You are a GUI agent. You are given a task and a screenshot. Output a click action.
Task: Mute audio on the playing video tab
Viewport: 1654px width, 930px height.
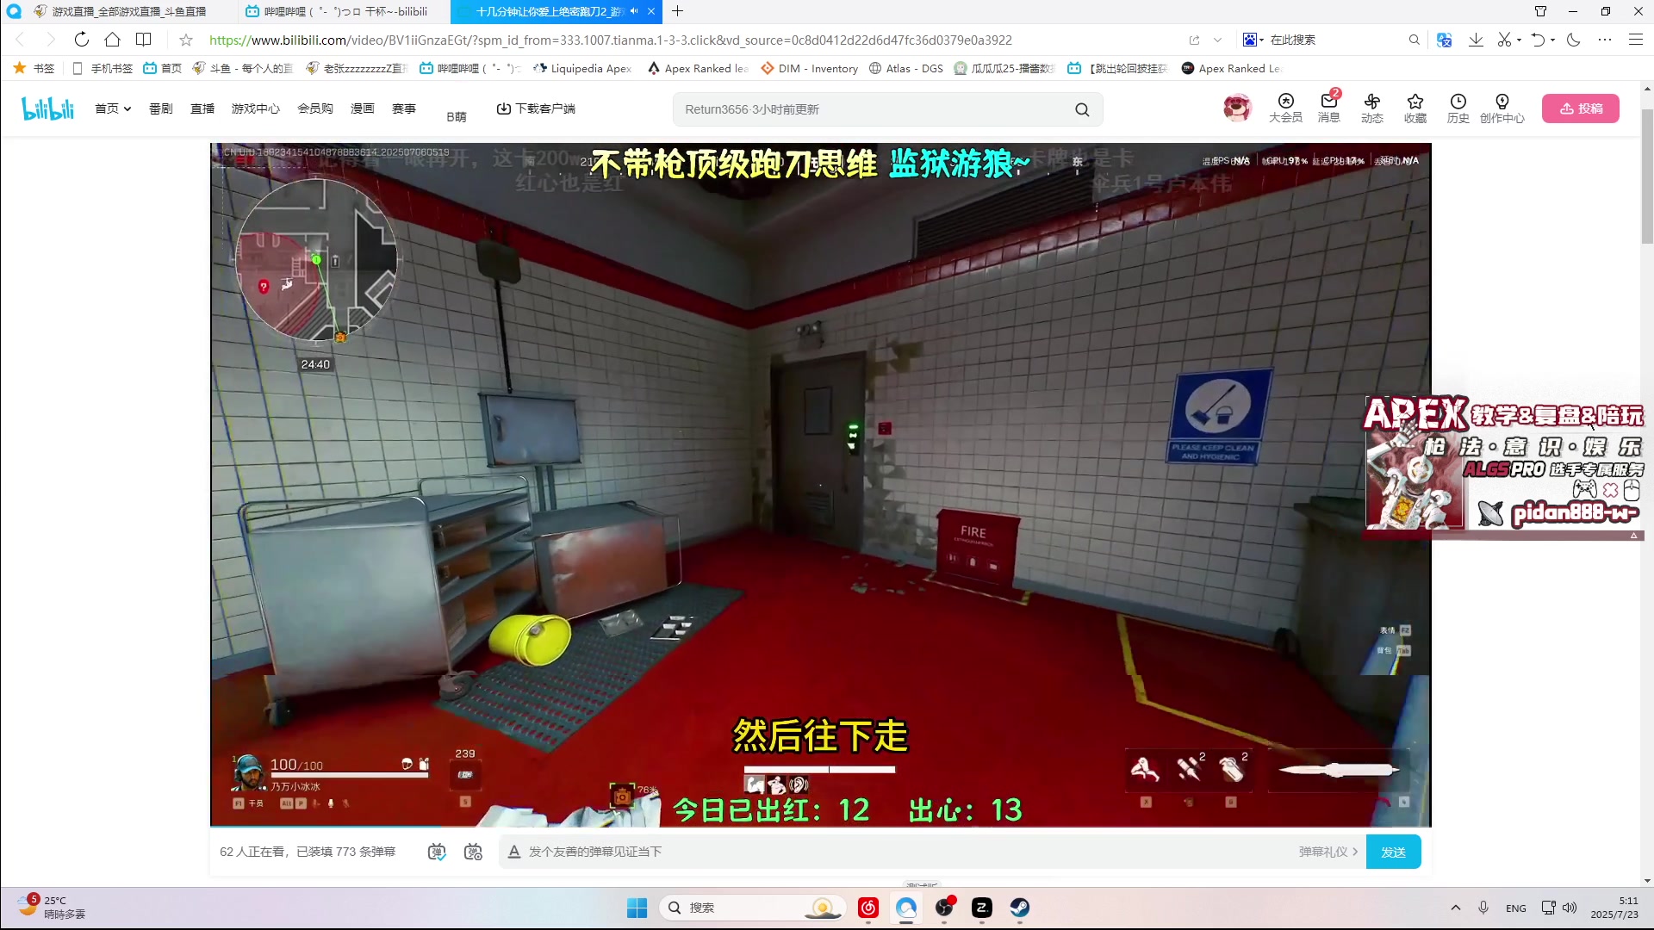[x=634, y=11]
